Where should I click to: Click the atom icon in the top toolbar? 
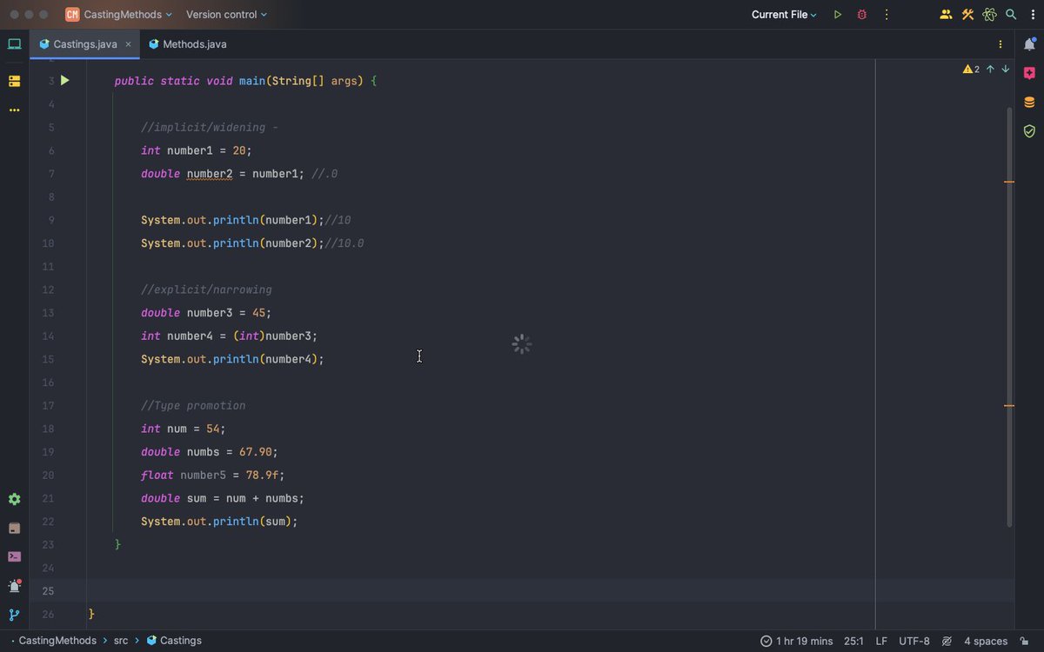pos(989,15)
